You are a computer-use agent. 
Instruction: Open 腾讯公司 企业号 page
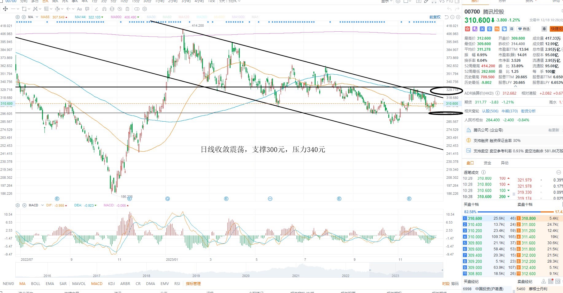point(488,130)
